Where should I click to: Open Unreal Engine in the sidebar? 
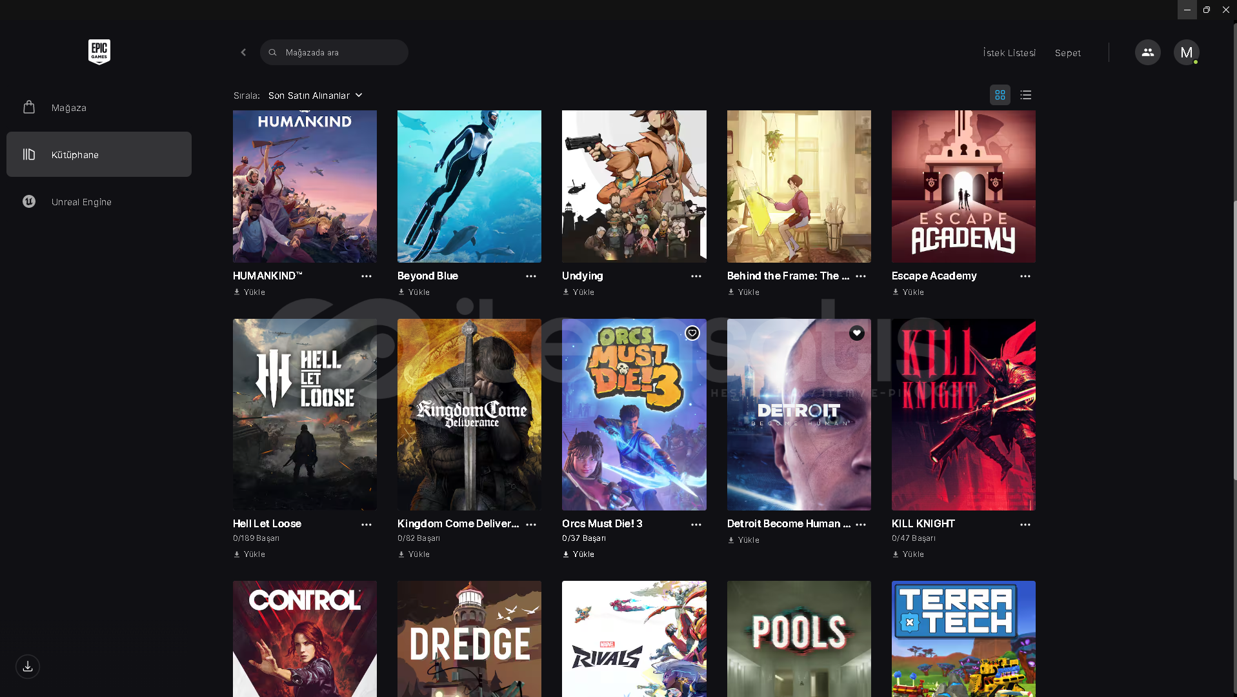pos(99,201)
